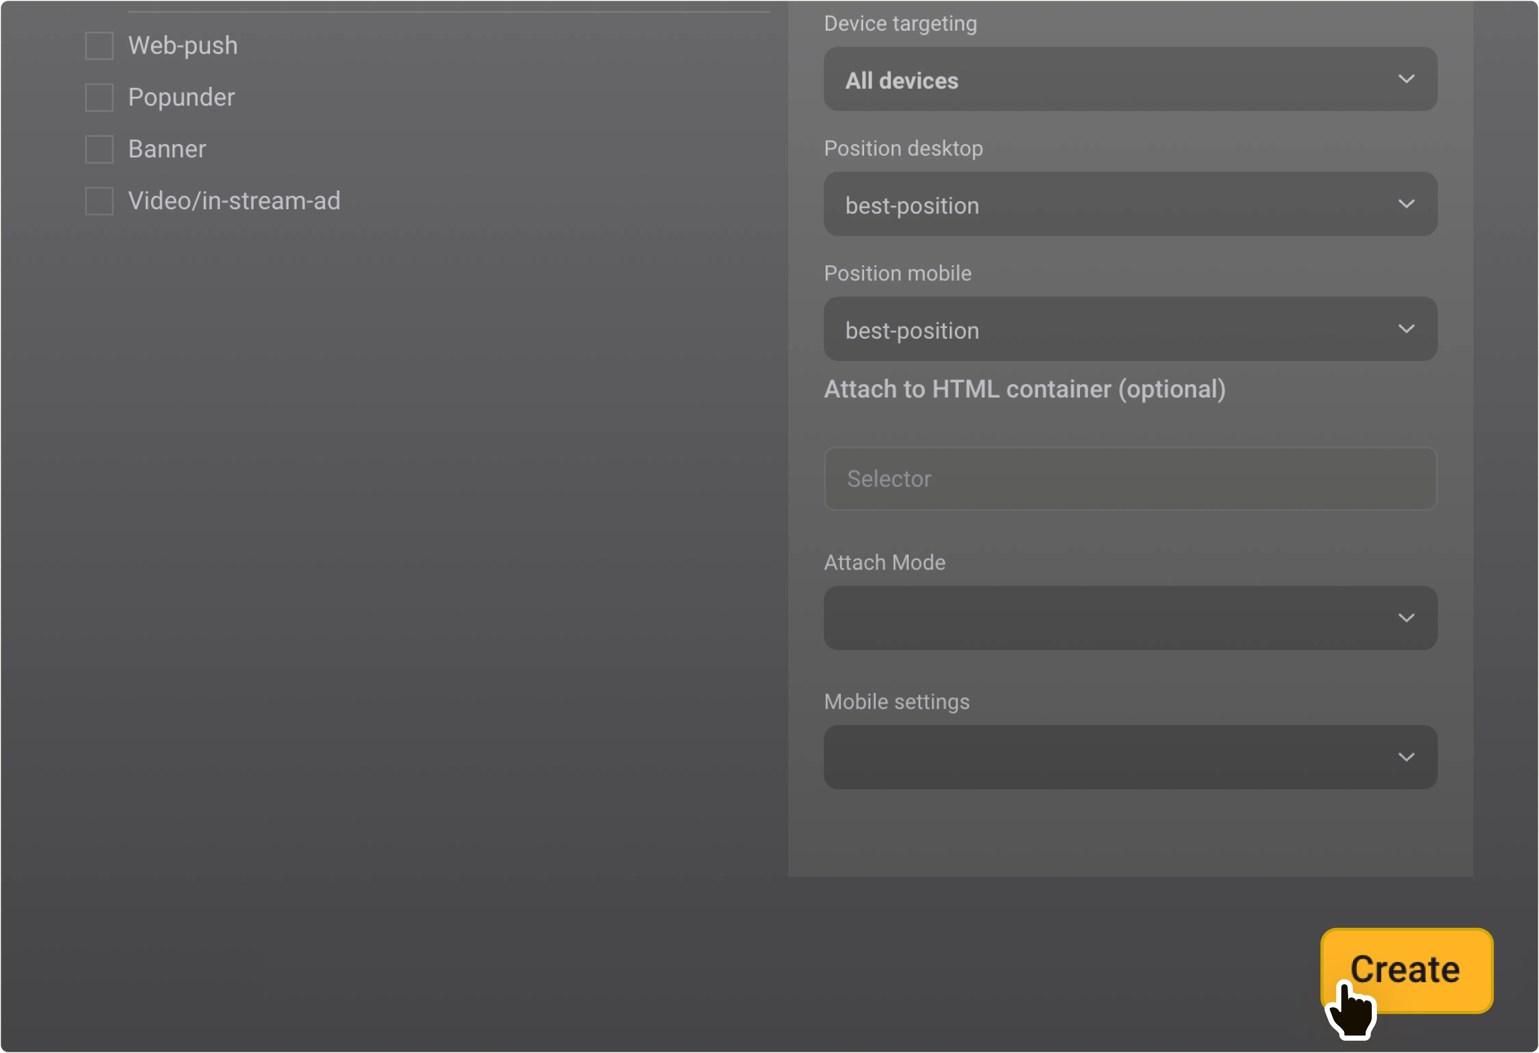
Task: Click the Web-push label text
Action: (183, 45)
